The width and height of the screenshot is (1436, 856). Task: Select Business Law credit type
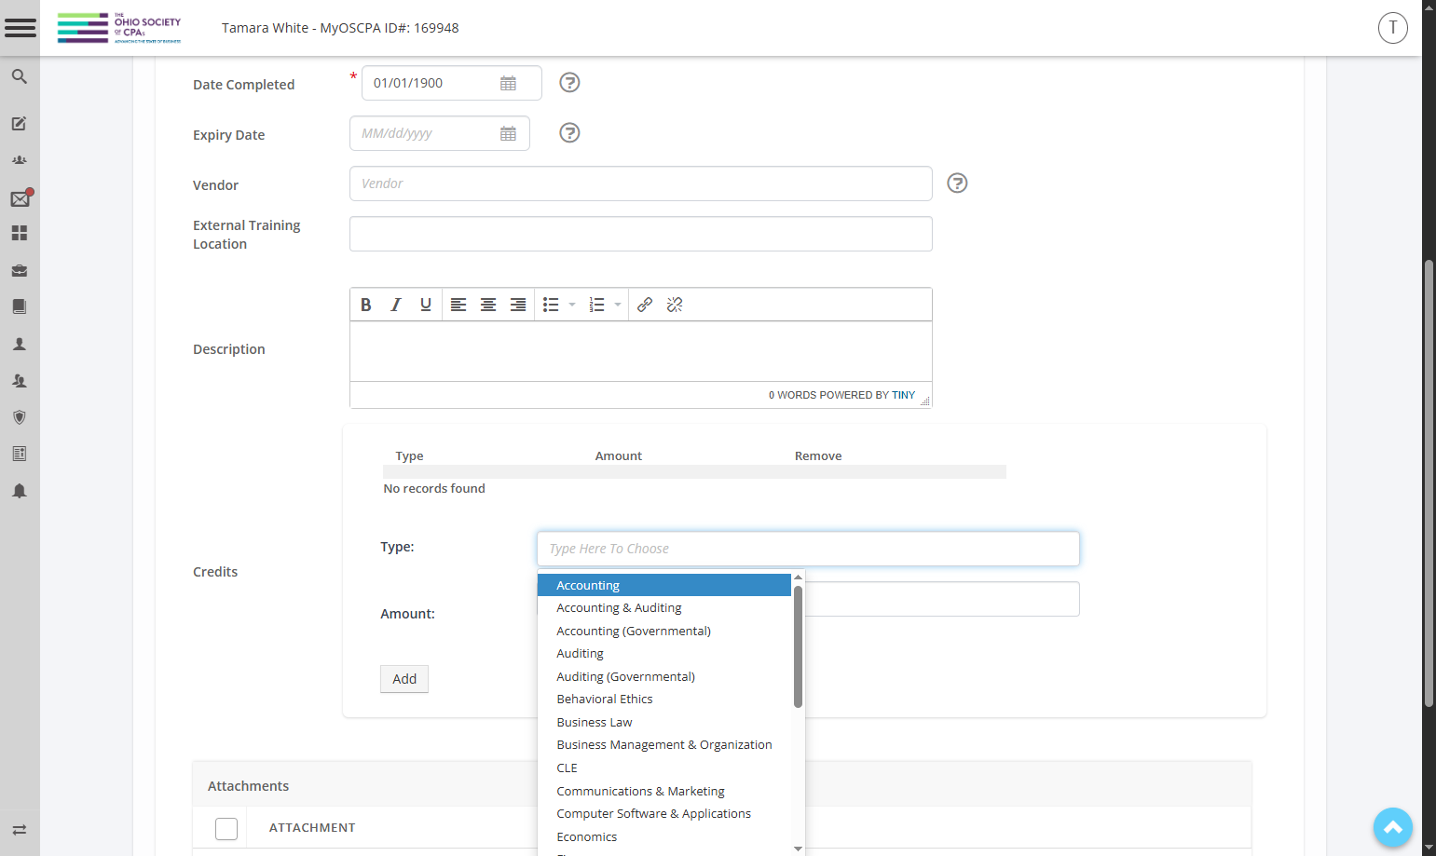click(x=664, y=723)
